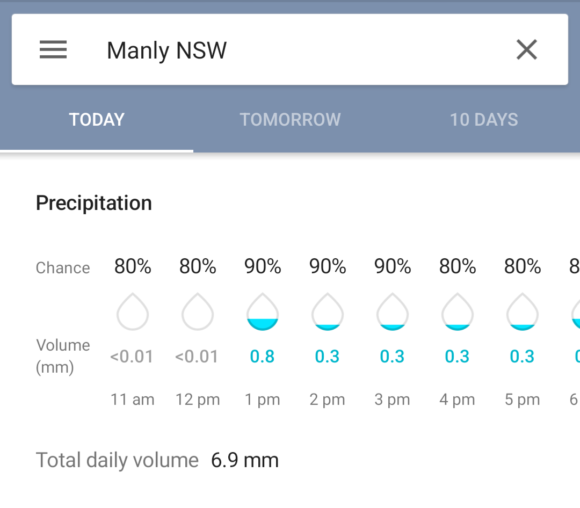Tap the 3 pm raindrop icon

(393, 311)
